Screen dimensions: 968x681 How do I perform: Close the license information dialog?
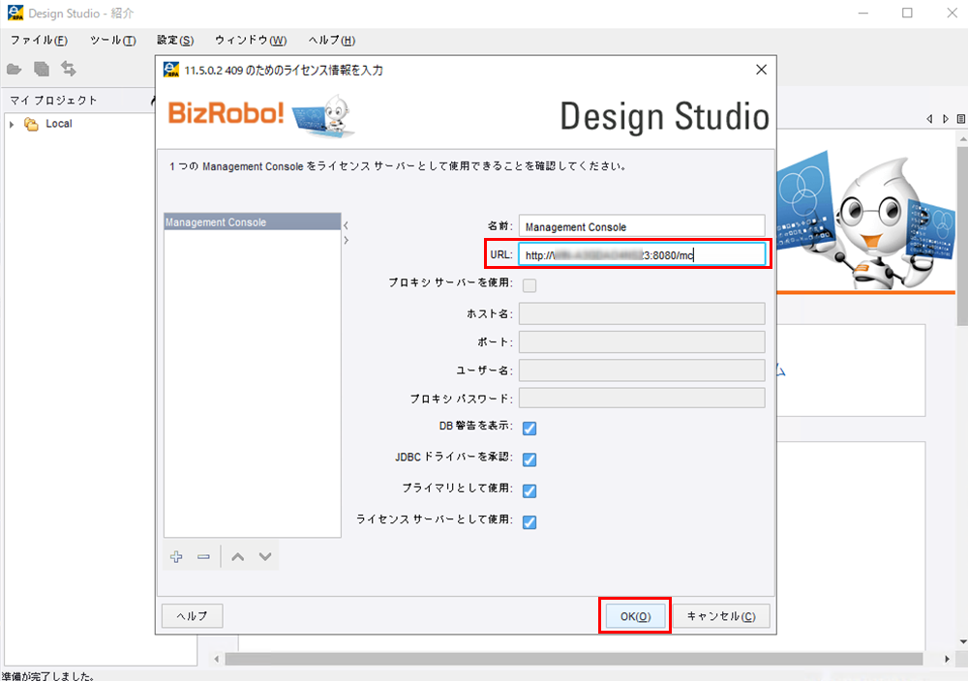[x=761, y=70]
